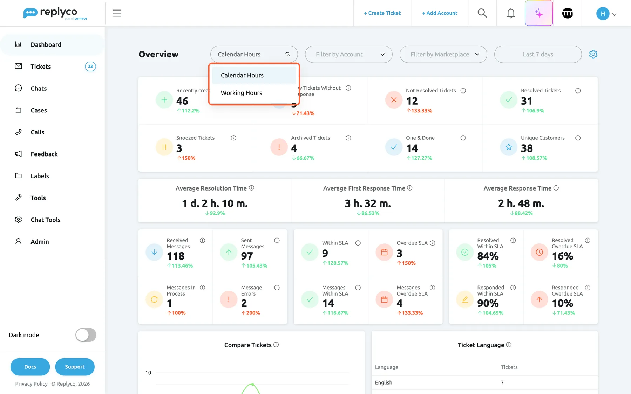Click the Support button
The height and width of the screenshot is (394, 631).
tap(75, 367)
